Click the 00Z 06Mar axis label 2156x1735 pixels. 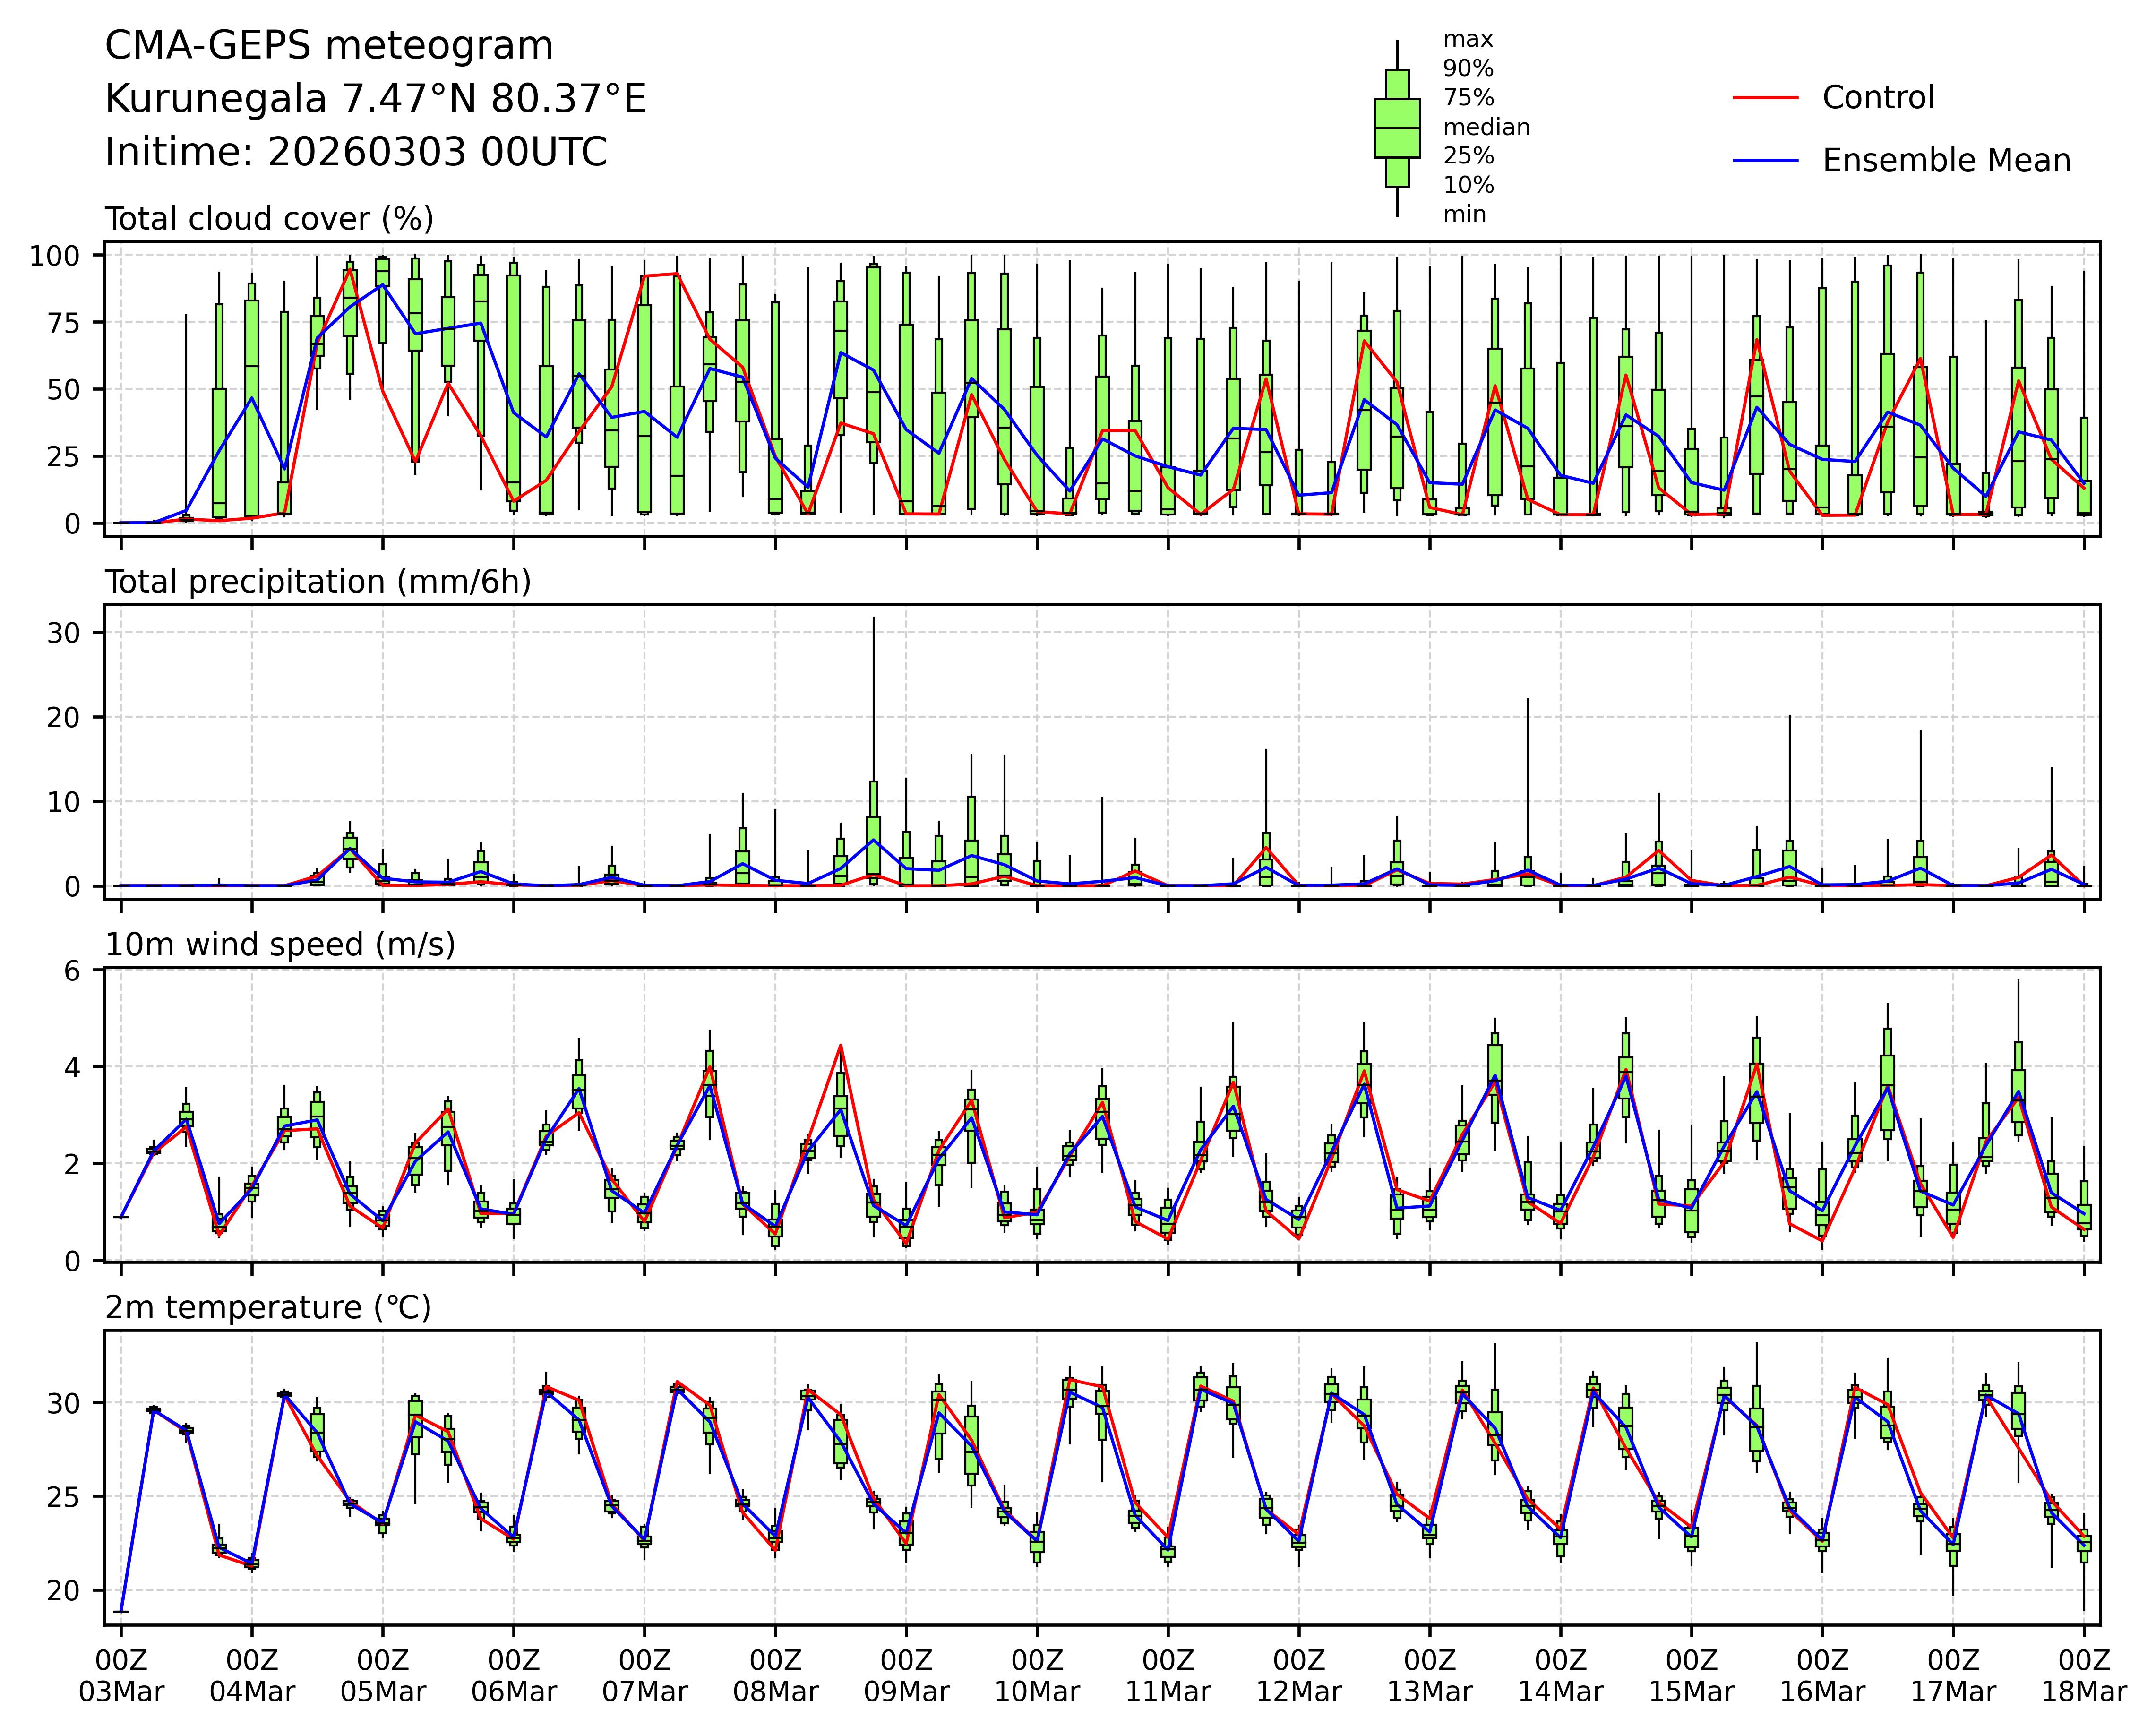click(x=514, y=1676)
